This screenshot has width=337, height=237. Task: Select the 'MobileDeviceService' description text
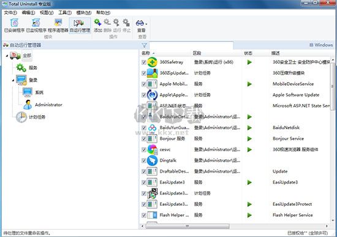coord(293,84)
